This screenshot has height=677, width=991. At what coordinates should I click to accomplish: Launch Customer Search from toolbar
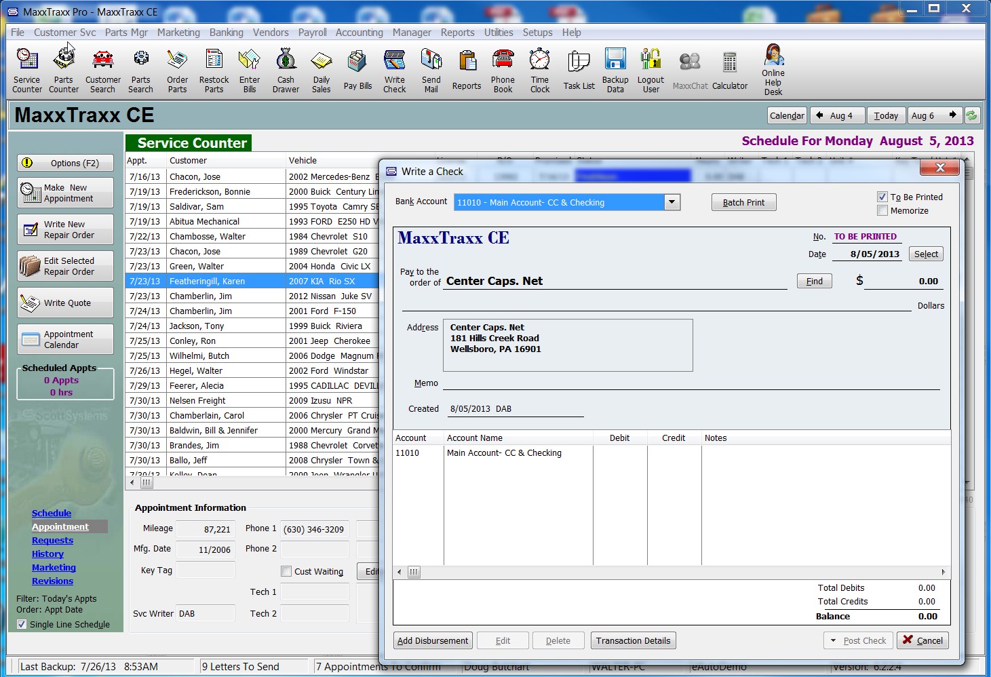[103, 70]
